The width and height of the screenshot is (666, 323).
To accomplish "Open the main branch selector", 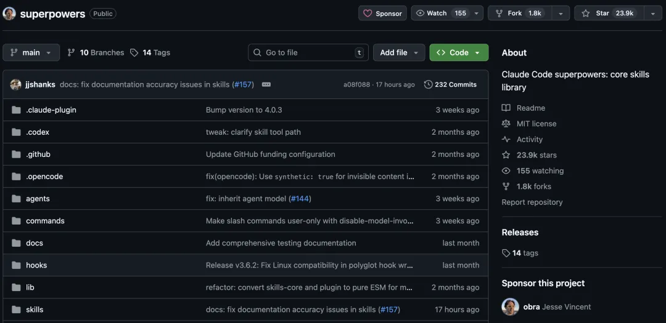I will coord(31,53).
